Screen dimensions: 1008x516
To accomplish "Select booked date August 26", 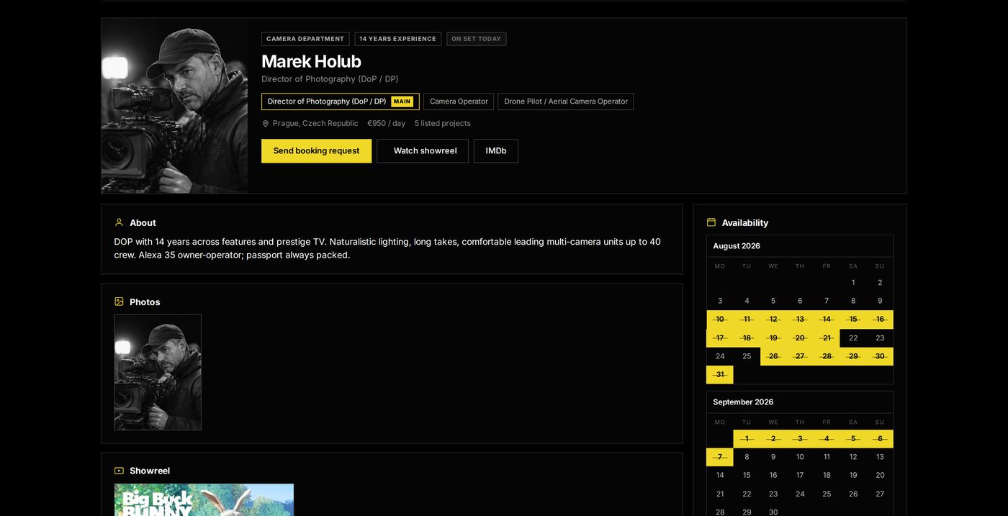I will click(773, 356).
